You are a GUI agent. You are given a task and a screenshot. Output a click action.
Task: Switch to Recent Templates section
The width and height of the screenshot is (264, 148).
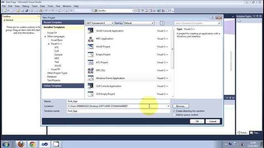click(63, 22)
